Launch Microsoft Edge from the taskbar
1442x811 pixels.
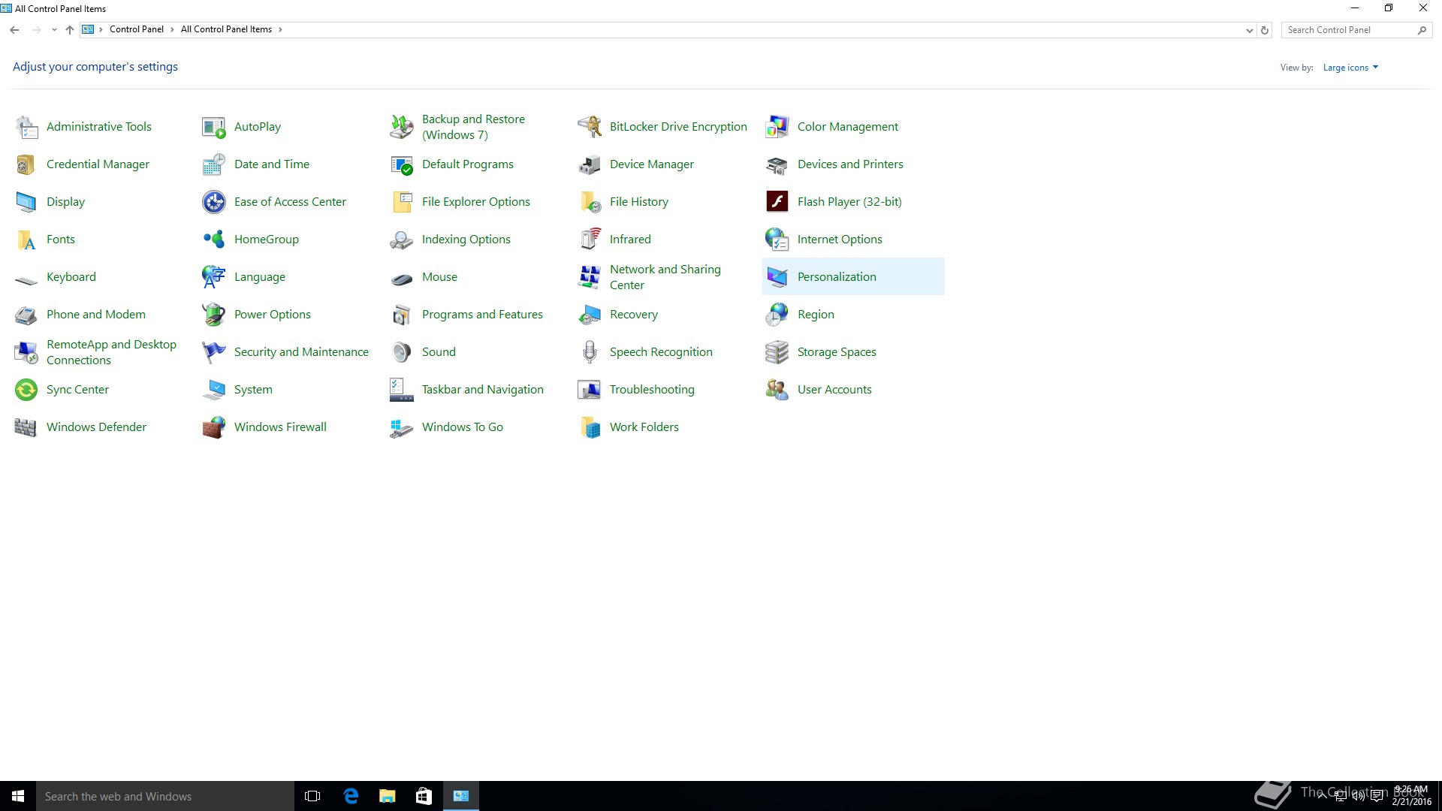point(351,796)
